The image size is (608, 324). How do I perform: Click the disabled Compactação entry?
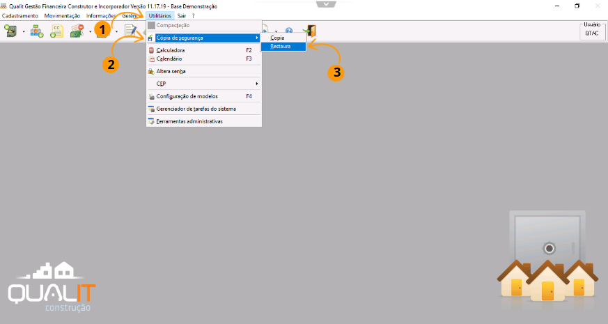coord(204,25)
